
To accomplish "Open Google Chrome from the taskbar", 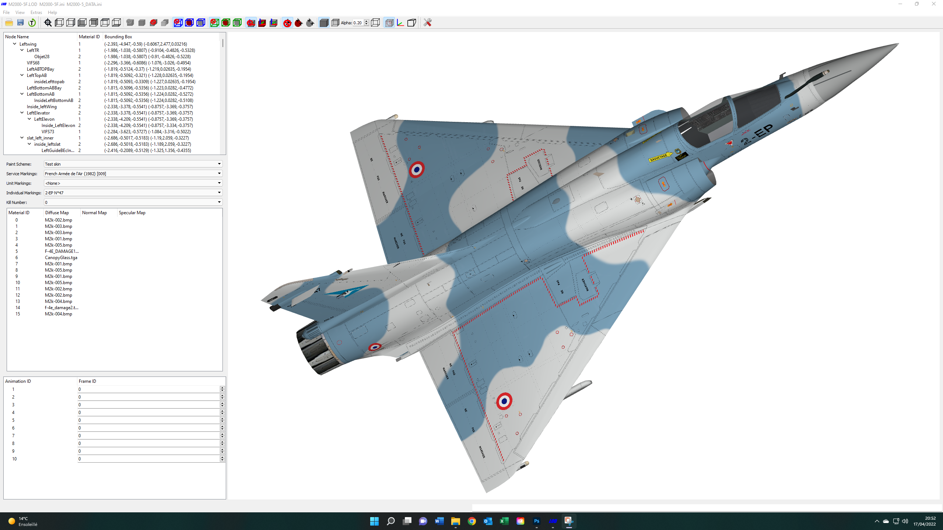I will [x=472, y=521].
